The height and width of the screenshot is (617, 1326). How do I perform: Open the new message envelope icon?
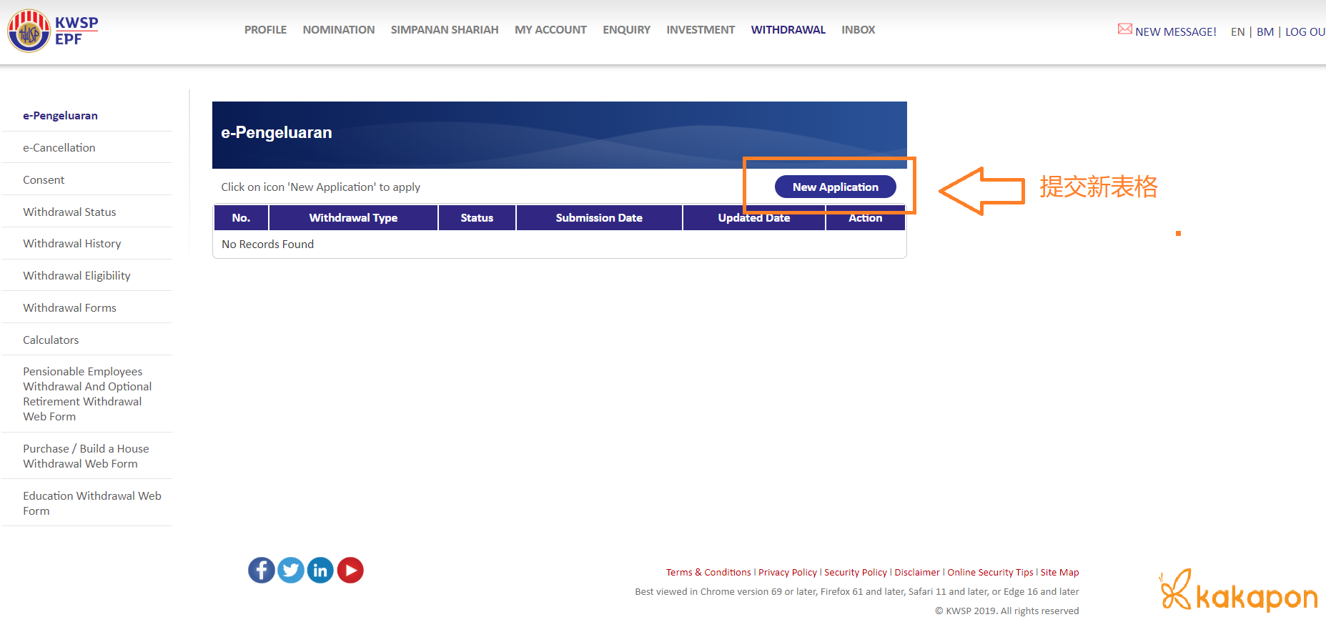(1124, 29)
